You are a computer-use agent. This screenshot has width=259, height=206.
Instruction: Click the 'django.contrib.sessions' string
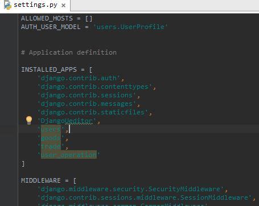tap(87, 95)
